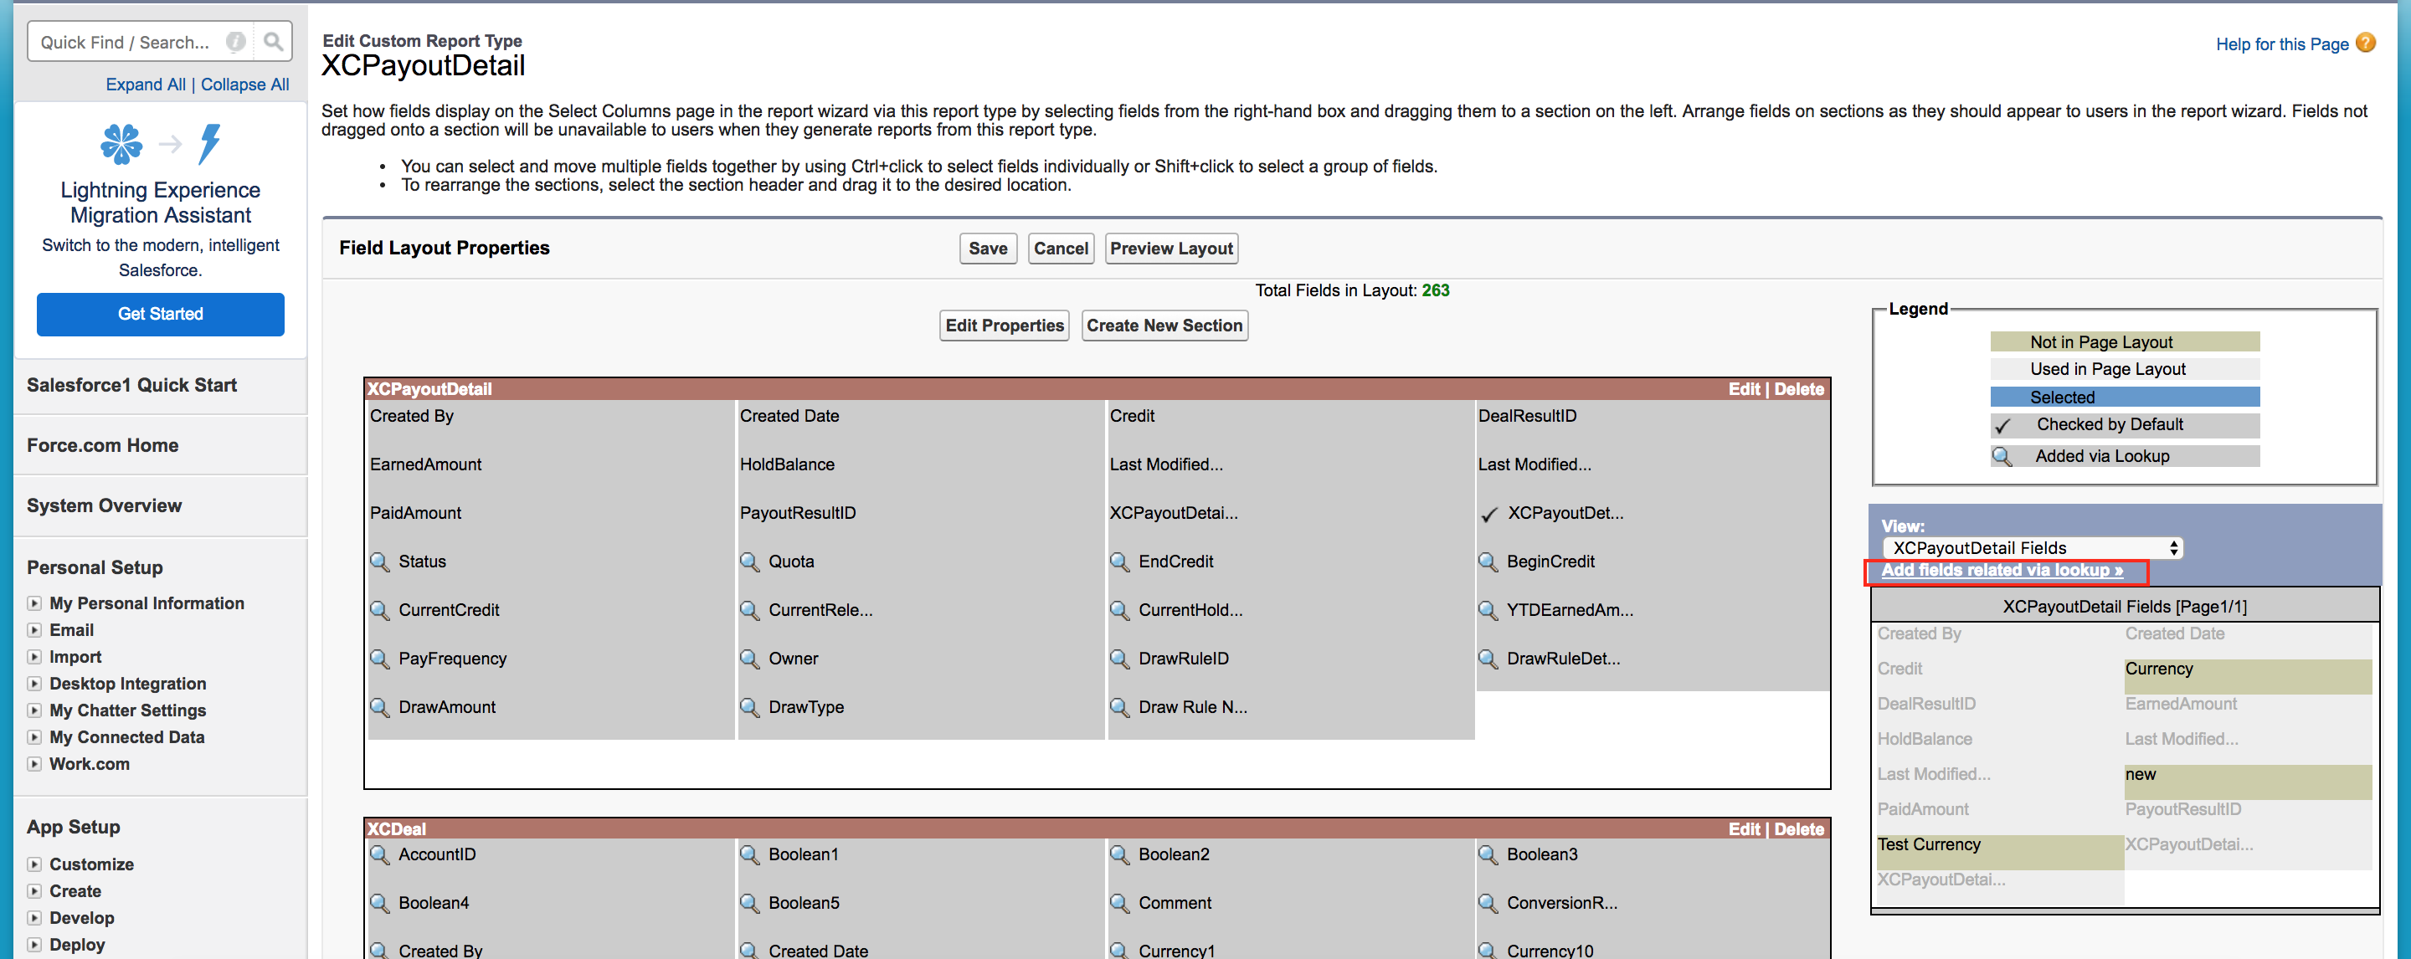
Task: Click the Create New Section button
Action: click(x=1164, y=326)
